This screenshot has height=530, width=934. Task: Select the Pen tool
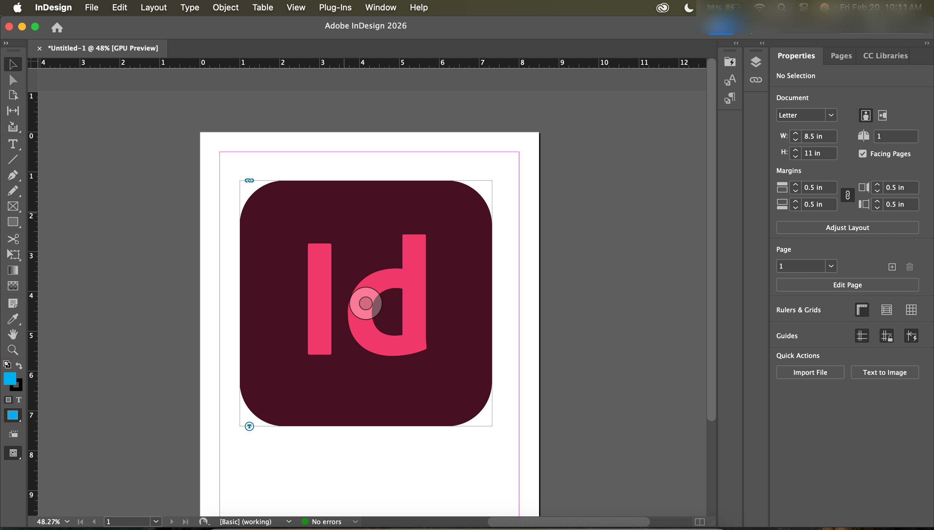coord(13,175)
